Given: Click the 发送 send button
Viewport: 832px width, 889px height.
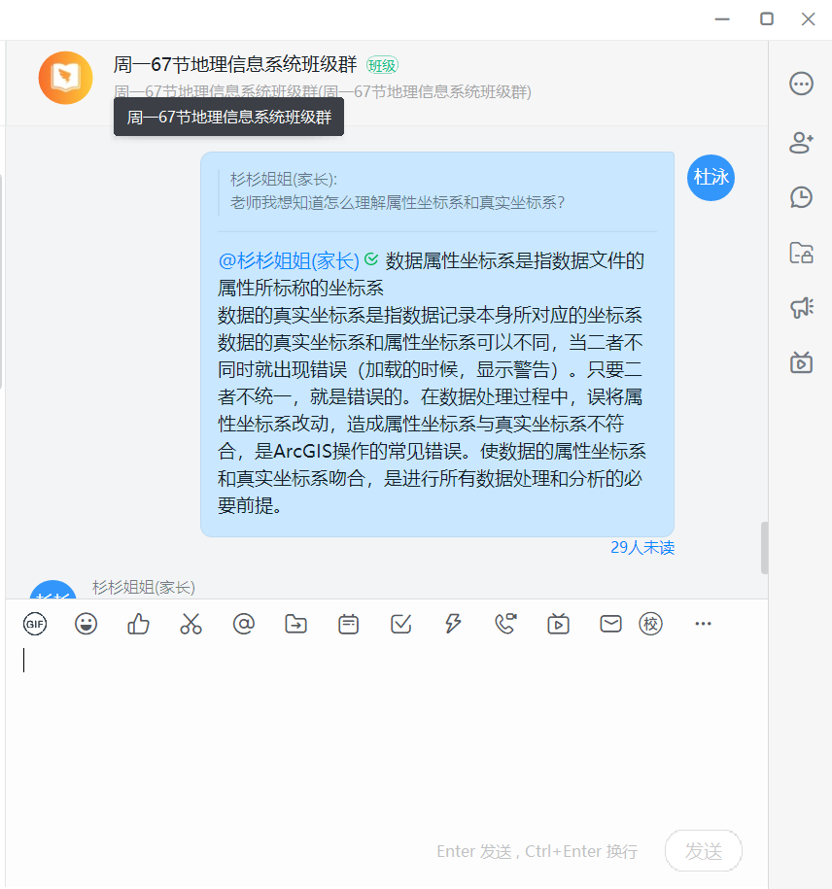Looking at the screenshot, I should [x=704, y=850].
